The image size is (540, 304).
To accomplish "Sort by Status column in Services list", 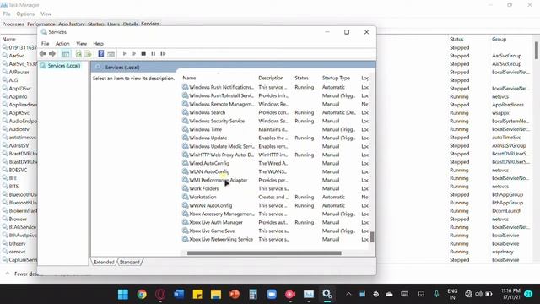I will pos(302,78).
